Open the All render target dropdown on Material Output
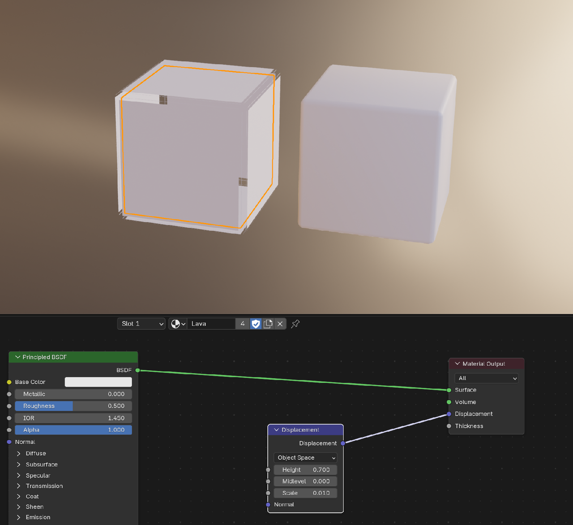573x525 pixels. [x=486, y=378]
